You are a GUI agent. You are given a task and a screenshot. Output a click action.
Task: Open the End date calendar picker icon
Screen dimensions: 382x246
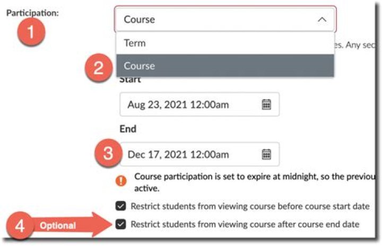(266, 154)
